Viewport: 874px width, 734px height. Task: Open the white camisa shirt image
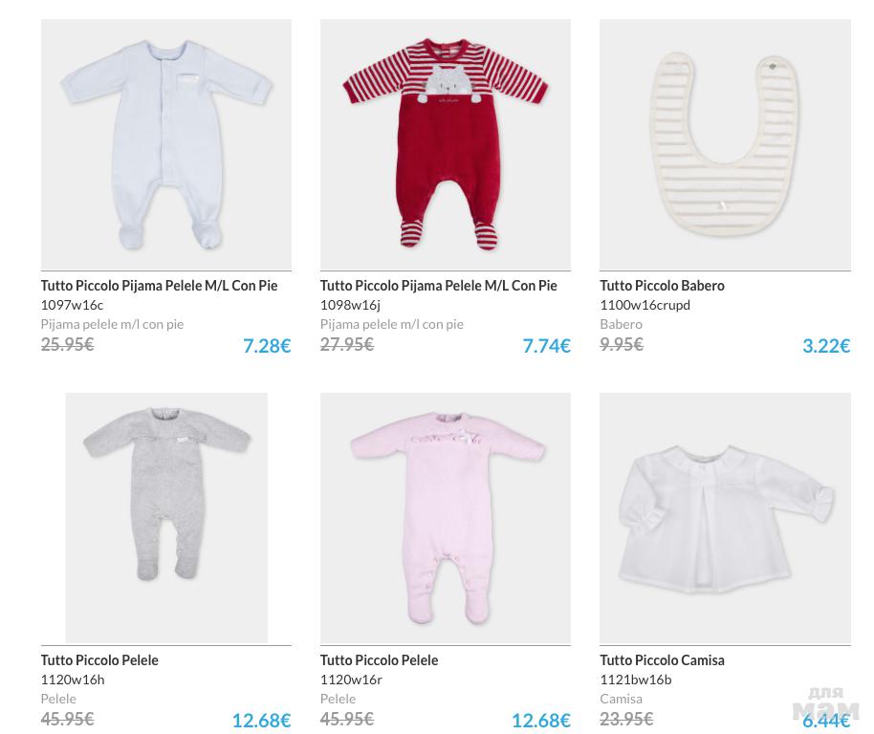(x=724, y=517)
